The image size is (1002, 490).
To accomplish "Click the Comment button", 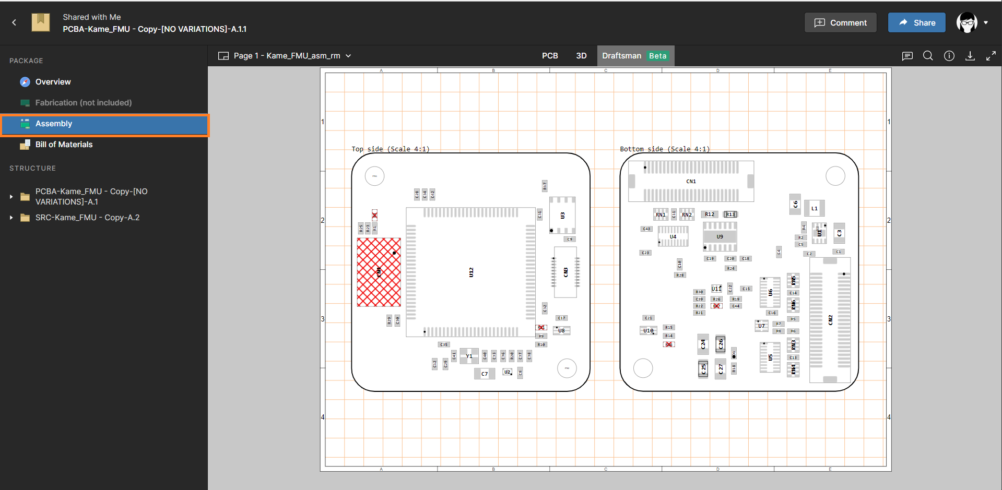I will tap(840, 22).
